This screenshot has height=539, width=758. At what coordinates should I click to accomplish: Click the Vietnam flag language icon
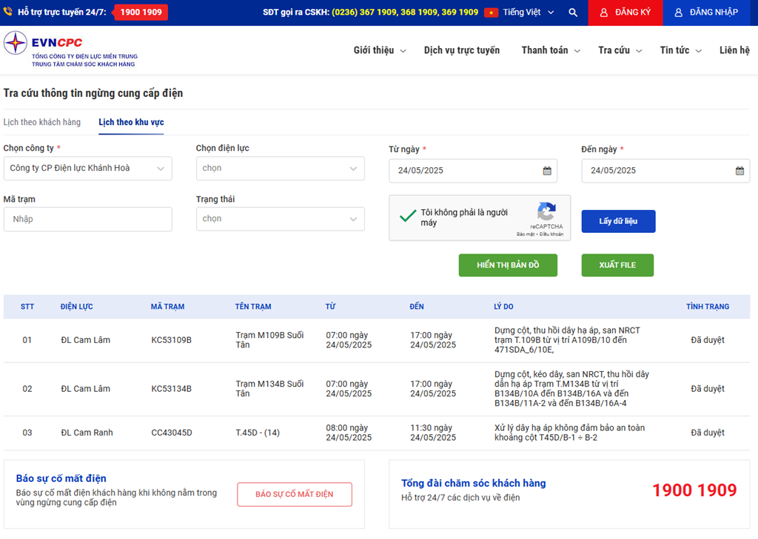point(491,13)
